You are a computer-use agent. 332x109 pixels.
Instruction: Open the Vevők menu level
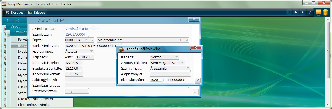point(15,26)
